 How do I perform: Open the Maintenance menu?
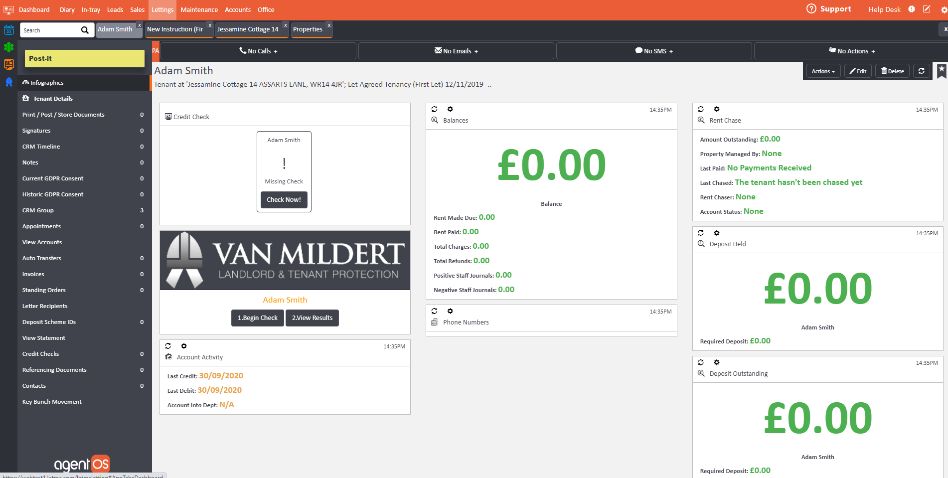199,9
